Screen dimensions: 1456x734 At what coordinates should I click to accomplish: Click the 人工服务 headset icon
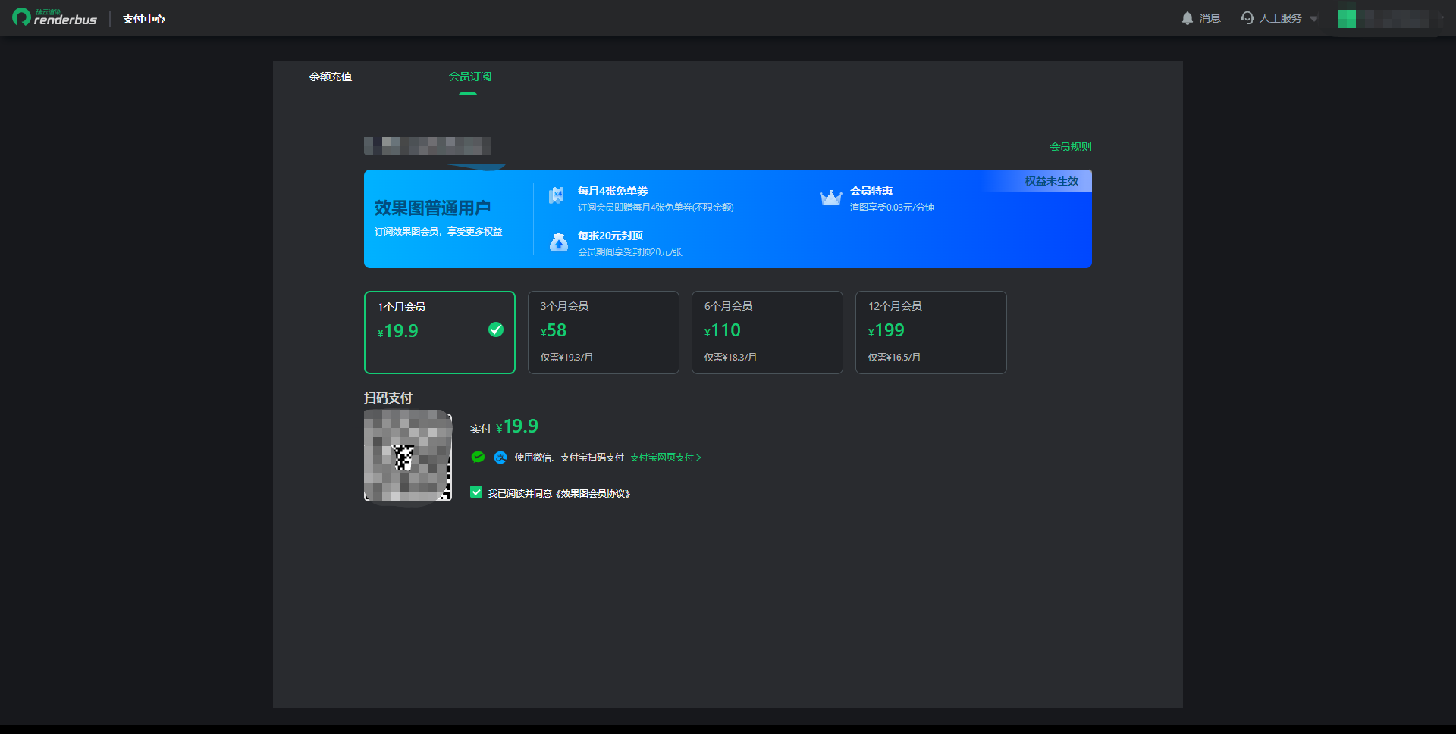tap(1247, 18)
